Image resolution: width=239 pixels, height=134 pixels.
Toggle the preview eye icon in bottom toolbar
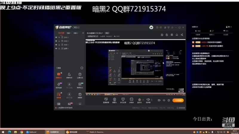click(x=164, y=100)
